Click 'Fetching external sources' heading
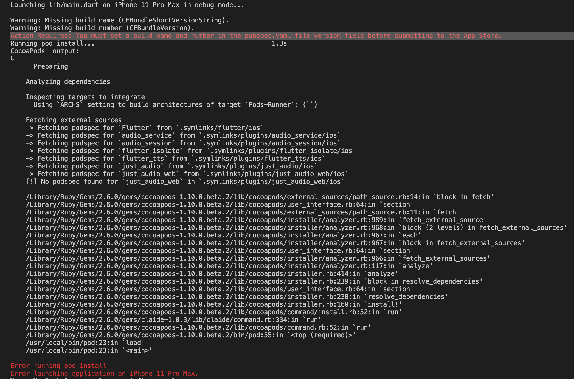Viewport: 574px width, 379px height. [x=74, y=120]
